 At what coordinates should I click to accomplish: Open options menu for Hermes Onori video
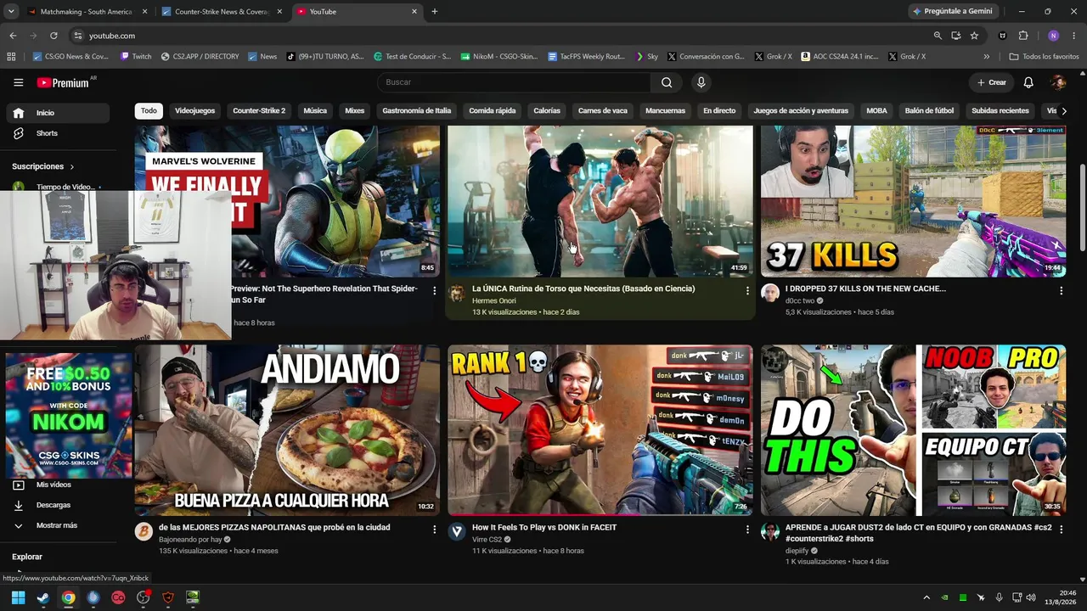tap(747, 290)
